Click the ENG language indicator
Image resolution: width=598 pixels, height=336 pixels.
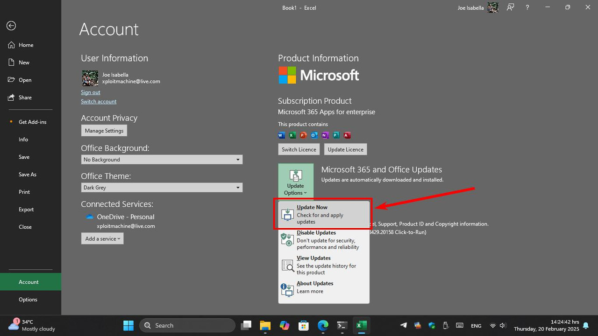tap(476, 326)
